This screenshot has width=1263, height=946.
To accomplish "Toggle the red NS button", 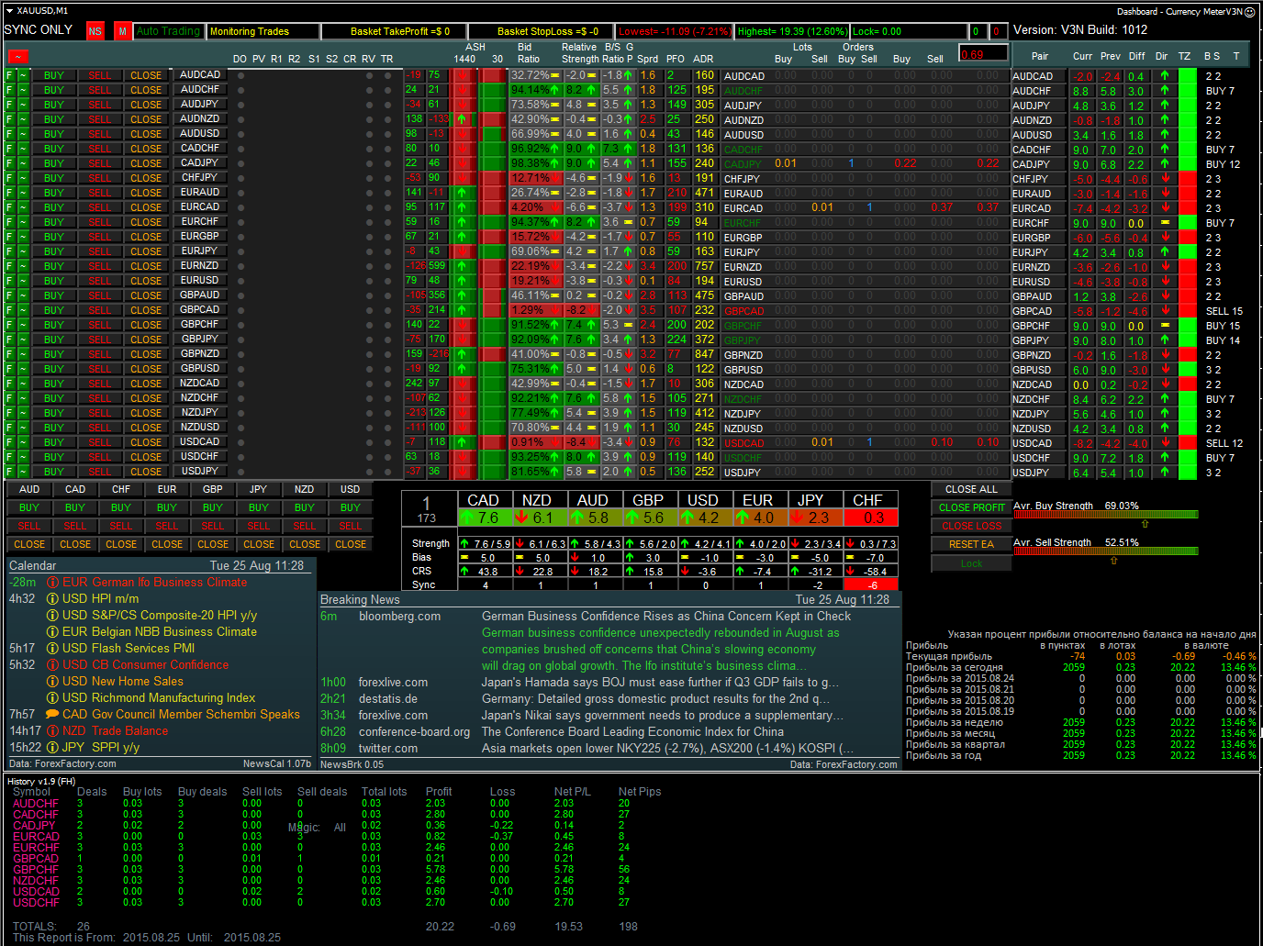I will pyautogui.click(x=95, y=31).
